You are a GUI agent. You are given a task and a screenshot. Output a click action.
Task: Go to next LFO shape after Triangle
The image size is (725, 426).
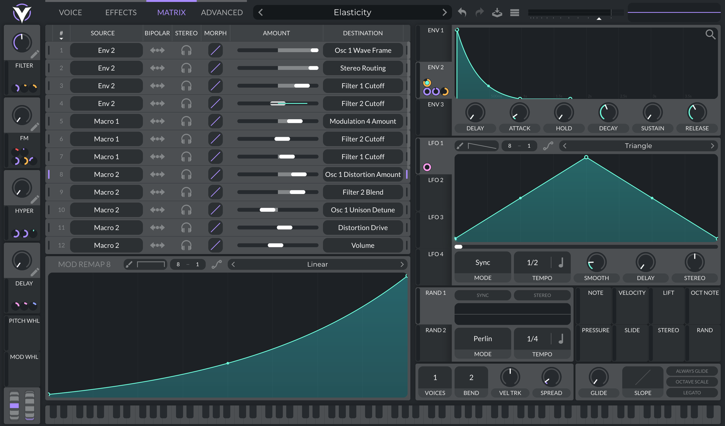712,146
